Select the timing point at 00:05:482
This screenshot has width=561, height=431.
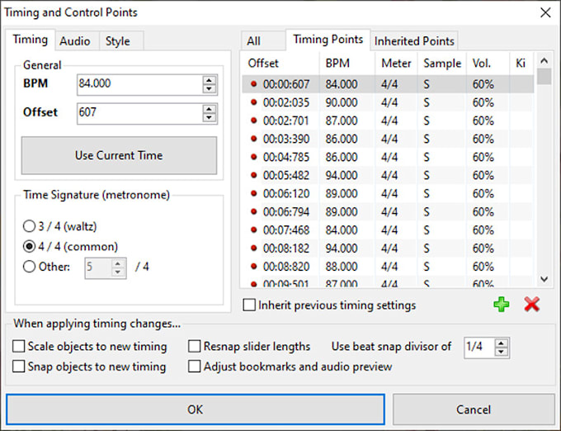tap(286, 175)
